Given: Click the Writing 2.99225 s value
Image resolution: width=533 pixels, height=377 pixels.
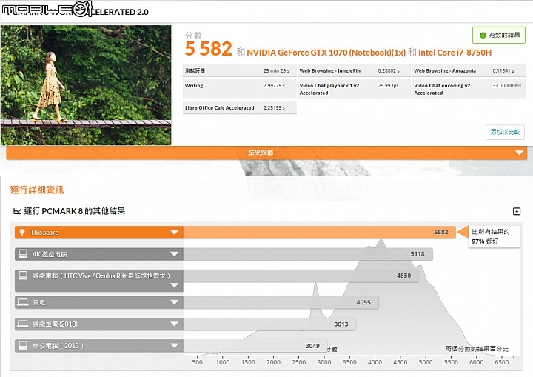Looking at the screenshot, I should click(274, 86).
